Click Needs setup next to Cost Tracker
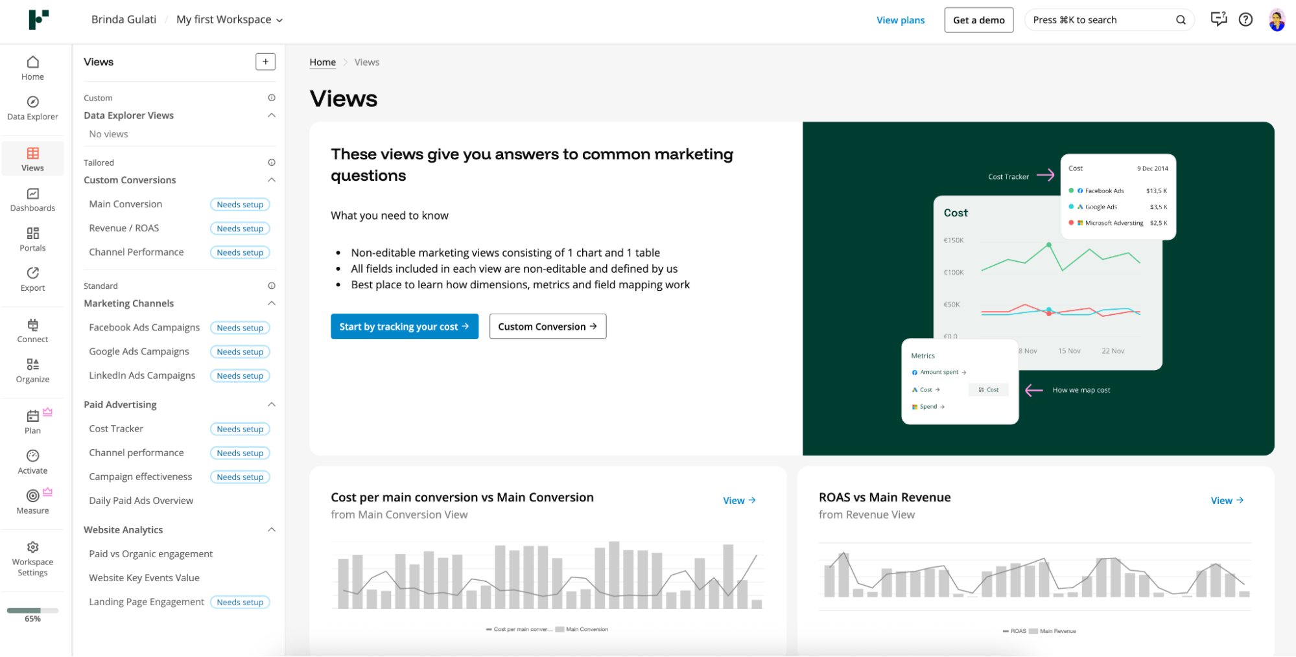The height and width of the screenshot is (657, 1296). tap(239, 428)
